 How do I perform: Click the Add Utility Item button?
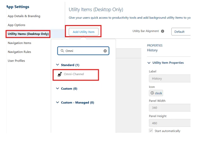[84, 32]
